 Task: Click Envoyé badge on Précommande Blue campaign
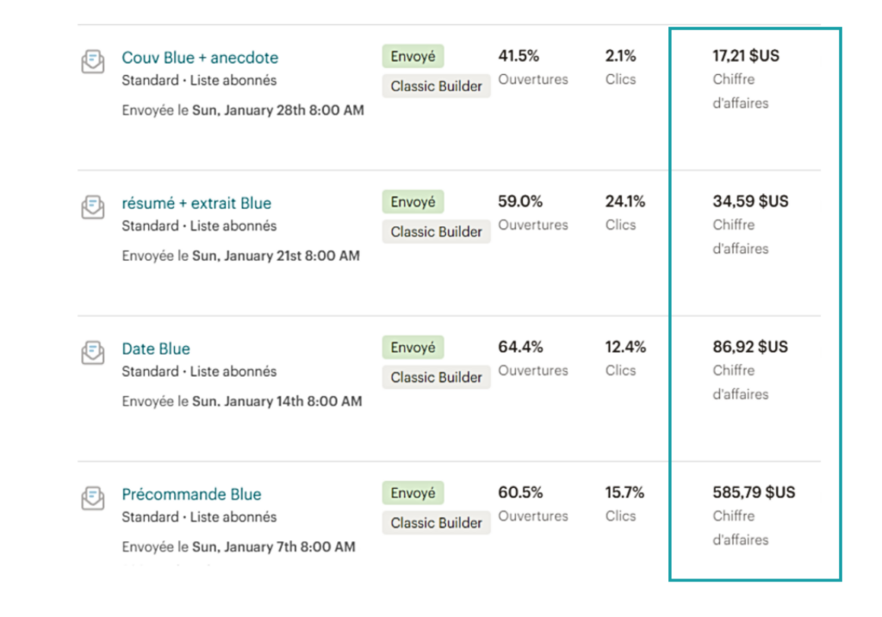(413, 493)
